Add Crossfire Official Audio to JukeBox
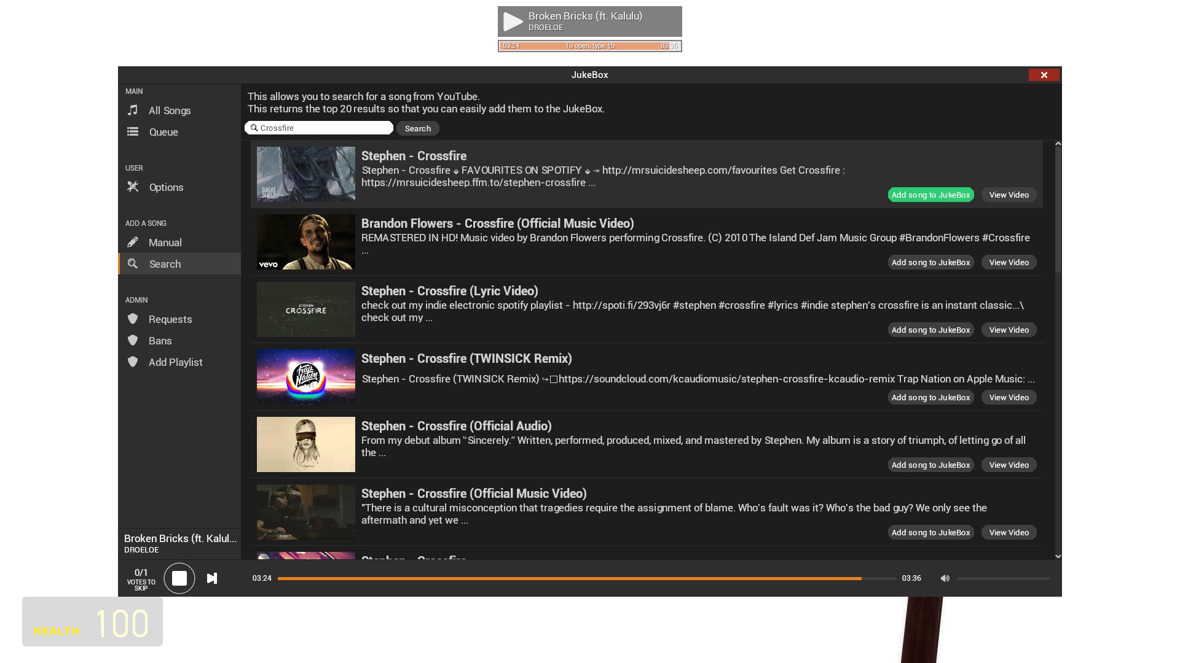 (x=930, y=465)
